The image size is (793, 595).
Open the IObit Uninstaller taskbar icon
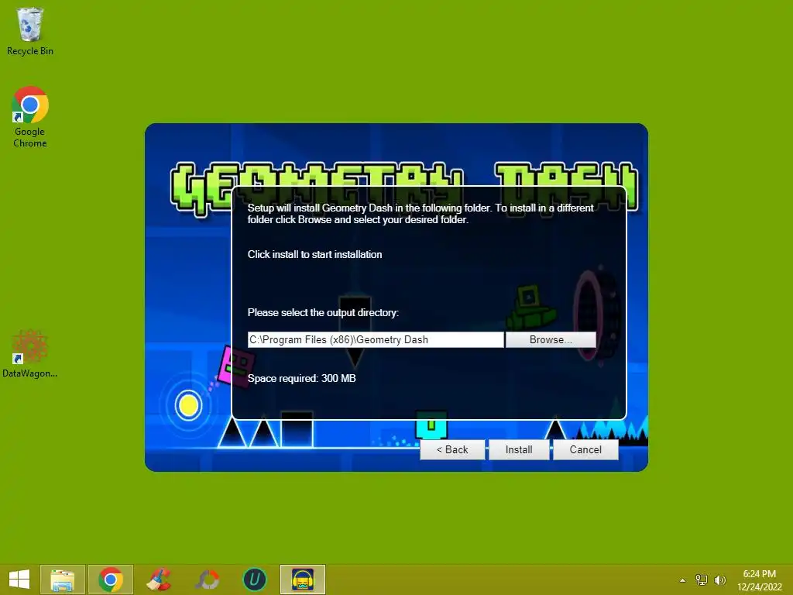click(254, 580)
